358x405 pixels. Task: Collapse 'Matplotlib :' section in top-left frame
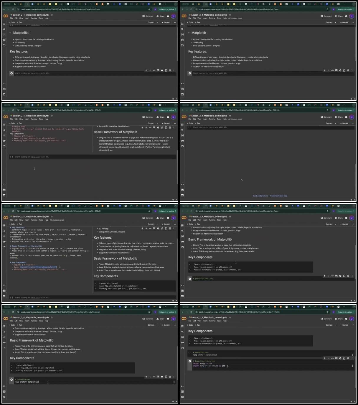click(10, 33)
